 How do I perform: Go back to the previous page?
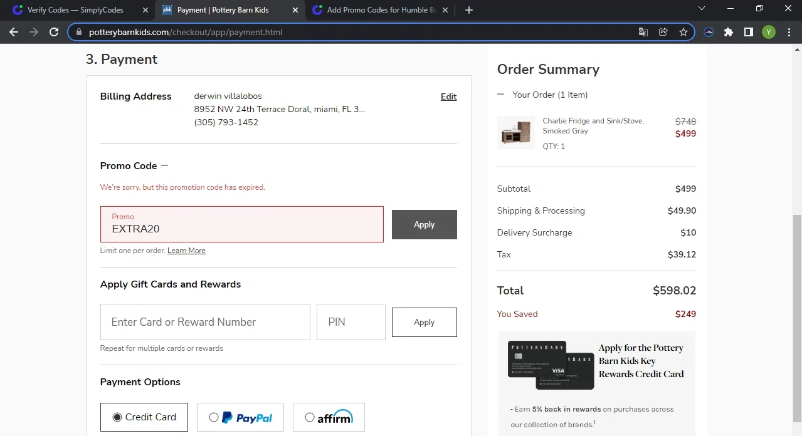coord(14,32)
